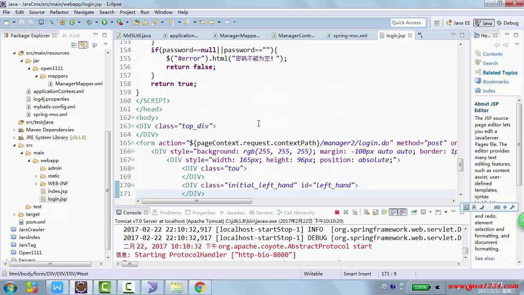Click the Chrome icon in the taskbar
Screen dimensions: 524x295
click(199, 287)
